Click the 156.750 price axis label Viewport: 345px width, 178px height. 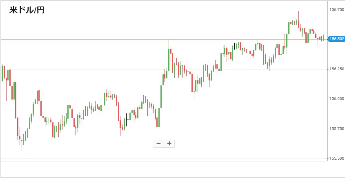(337, 9)
